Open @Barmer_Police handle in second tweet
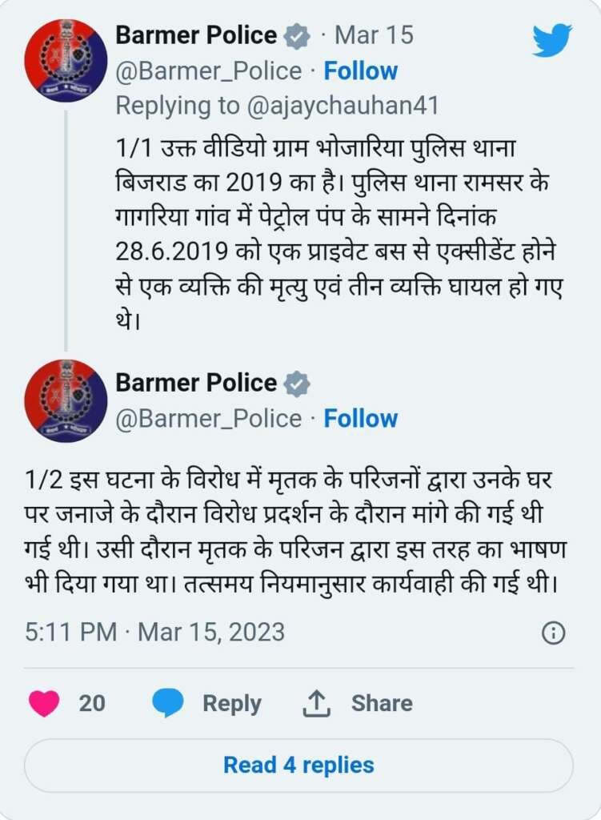 (x=209, y=418)
